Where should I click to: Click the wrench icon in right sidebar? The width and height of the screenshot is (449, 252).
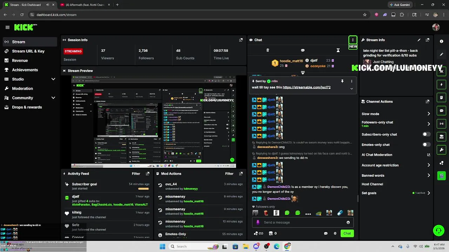tap(442, 150)
